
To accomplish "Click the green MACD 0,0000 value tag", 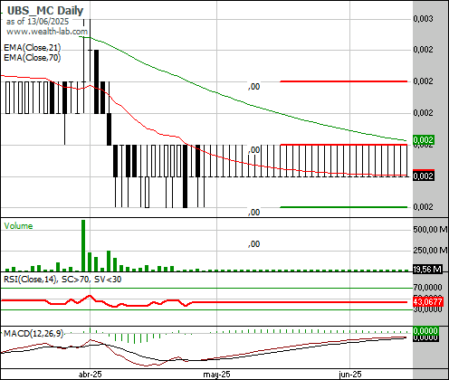I will pyautogui.click(x=425, y=330).
